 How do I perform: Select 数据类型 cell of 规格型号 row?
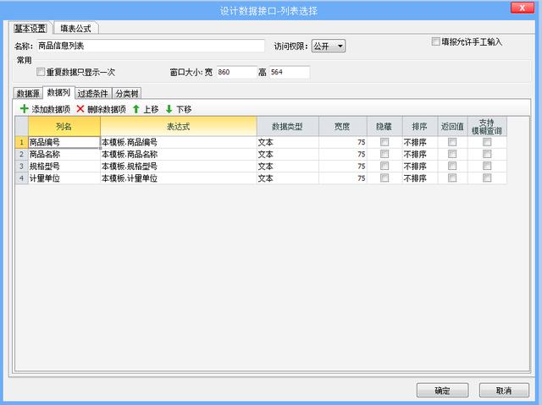288,167
